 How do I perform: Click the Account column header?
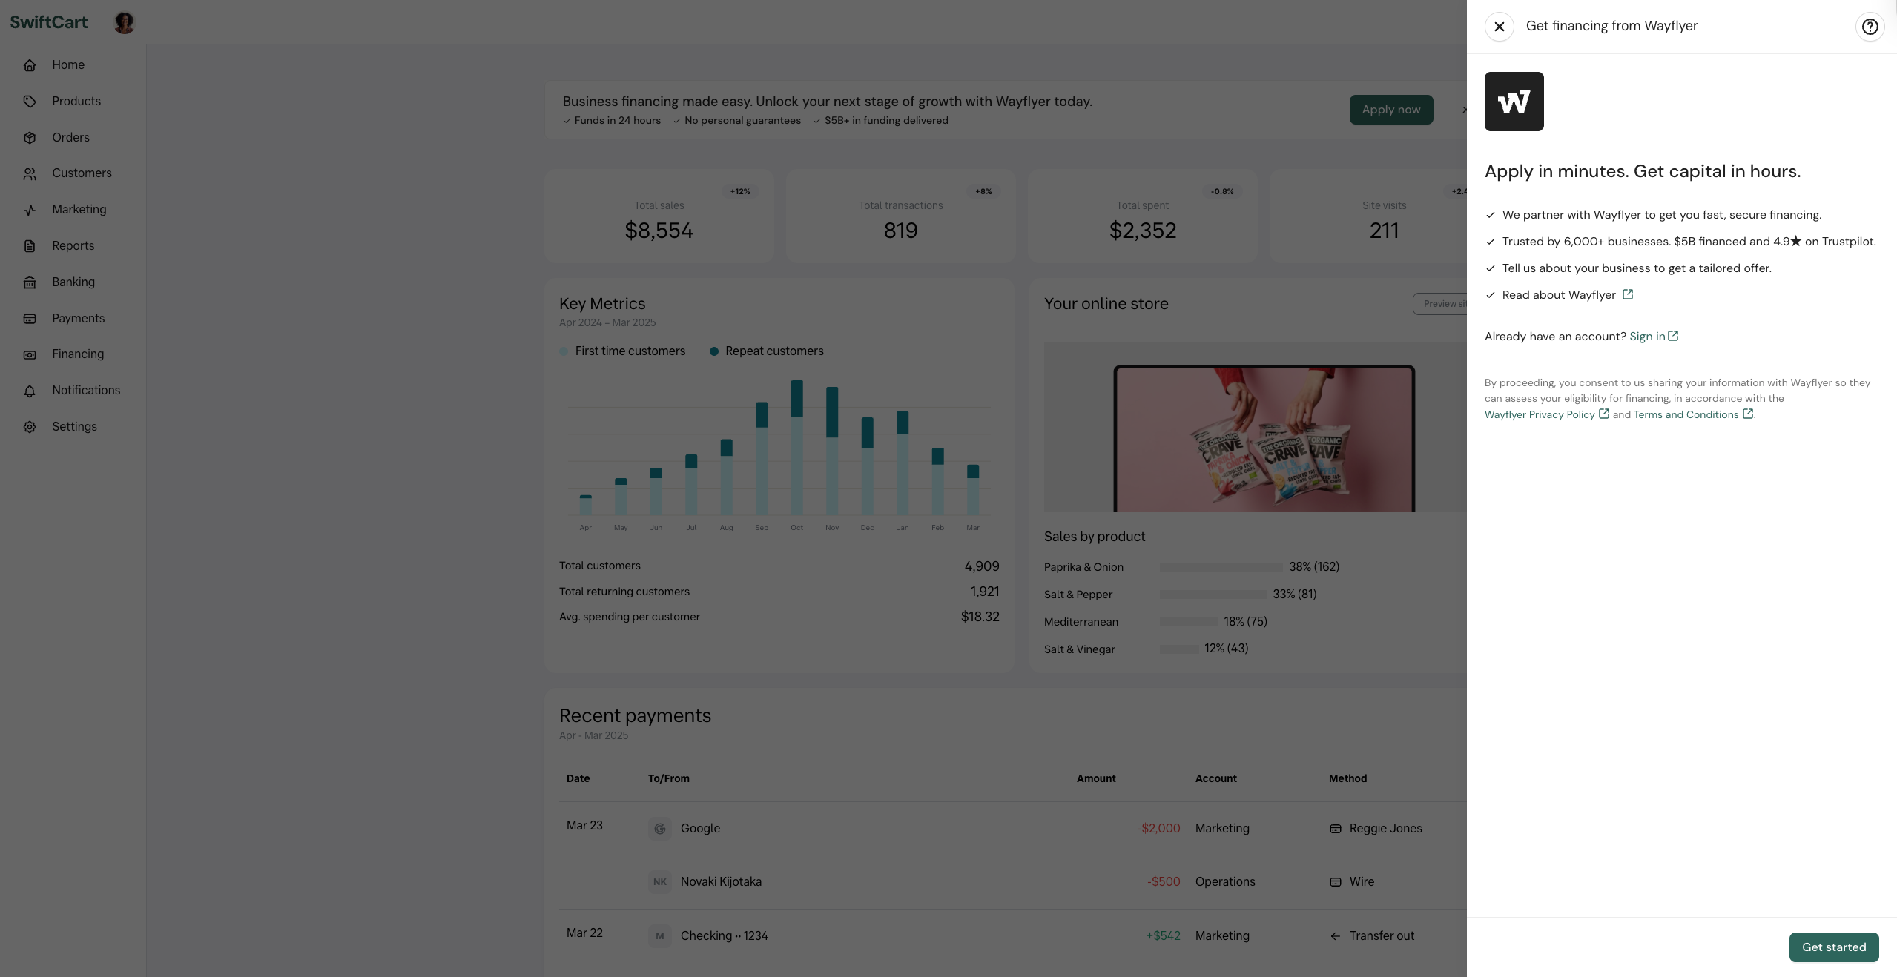point(1216,778)
